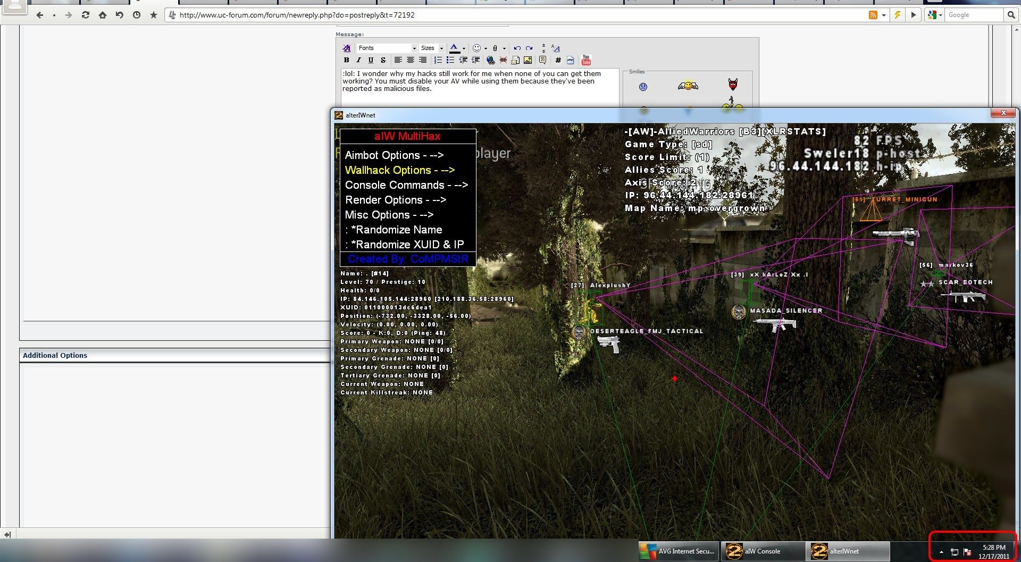Click the undo arrow in the message editor
Screen dimensions: 1021x562
tap(517, 48)
